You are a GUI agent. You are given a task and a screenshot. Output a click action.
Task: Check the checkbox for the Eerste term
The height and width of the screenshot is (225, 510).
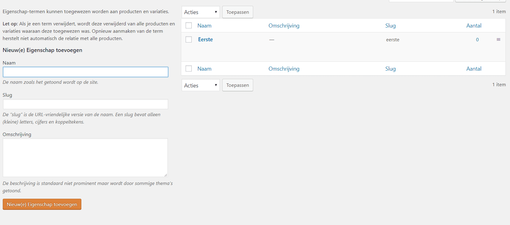point(189,39)
